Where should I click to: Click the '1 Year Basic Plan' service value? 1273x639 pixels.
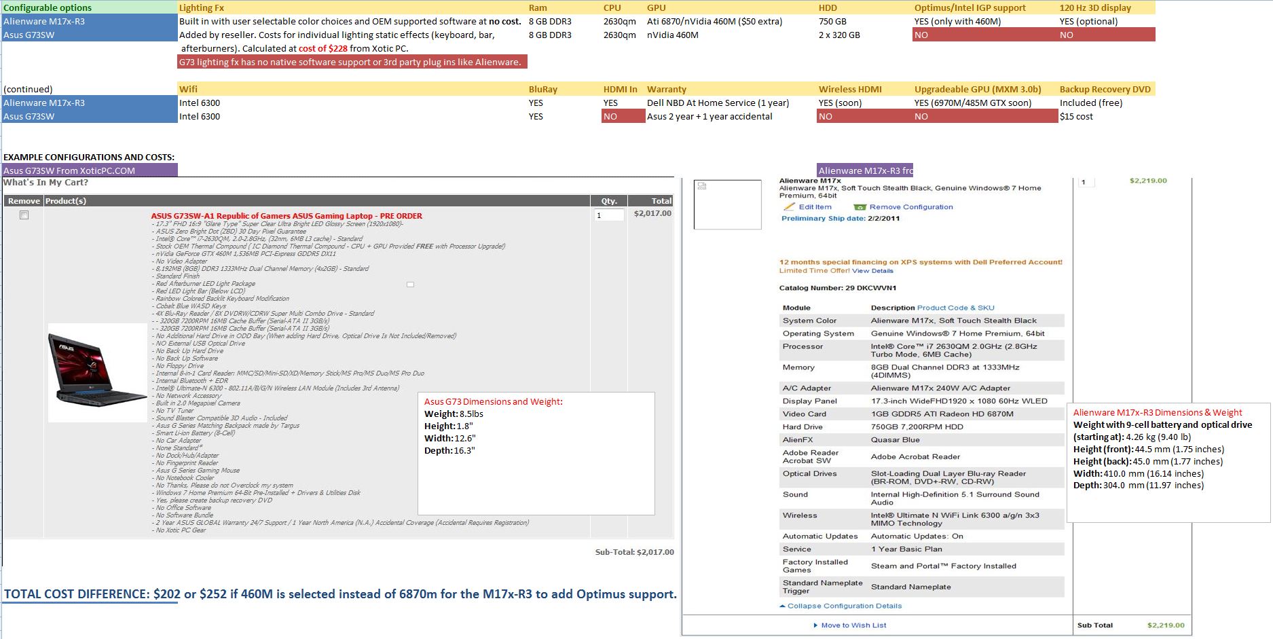point(906,549)
